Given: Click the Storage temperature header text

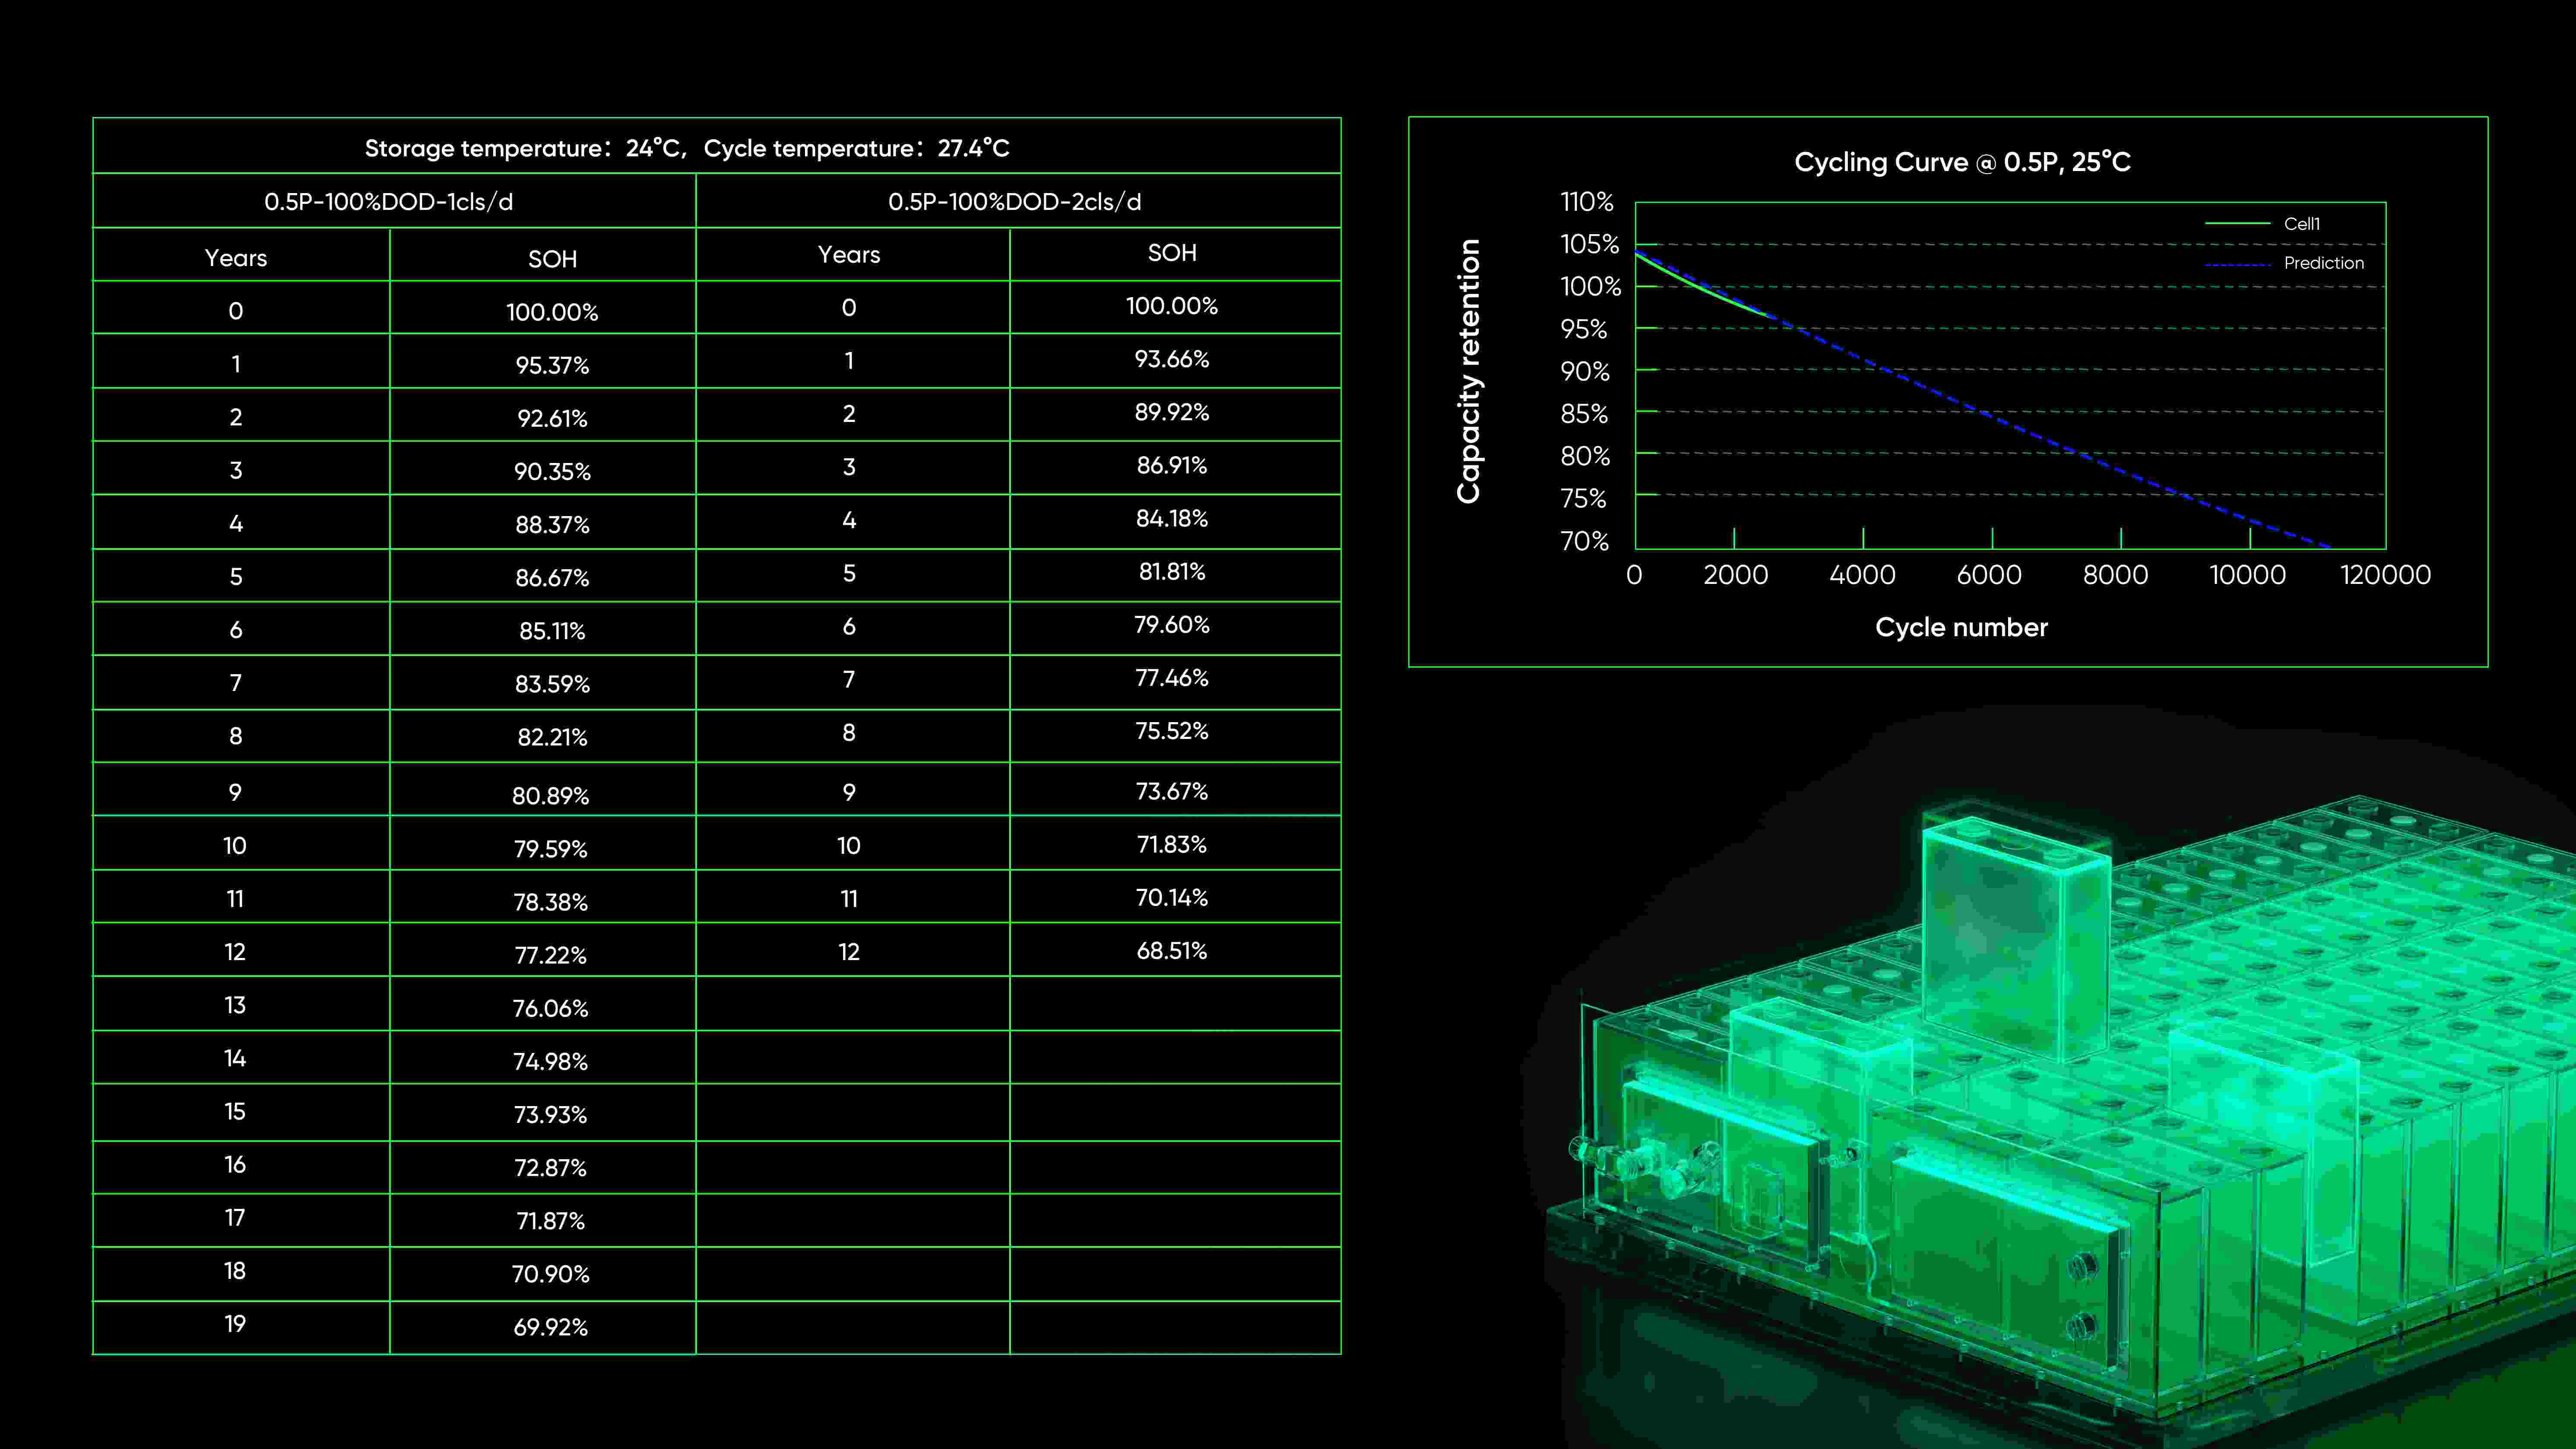Looking at the screenshot, I should 687,148.
